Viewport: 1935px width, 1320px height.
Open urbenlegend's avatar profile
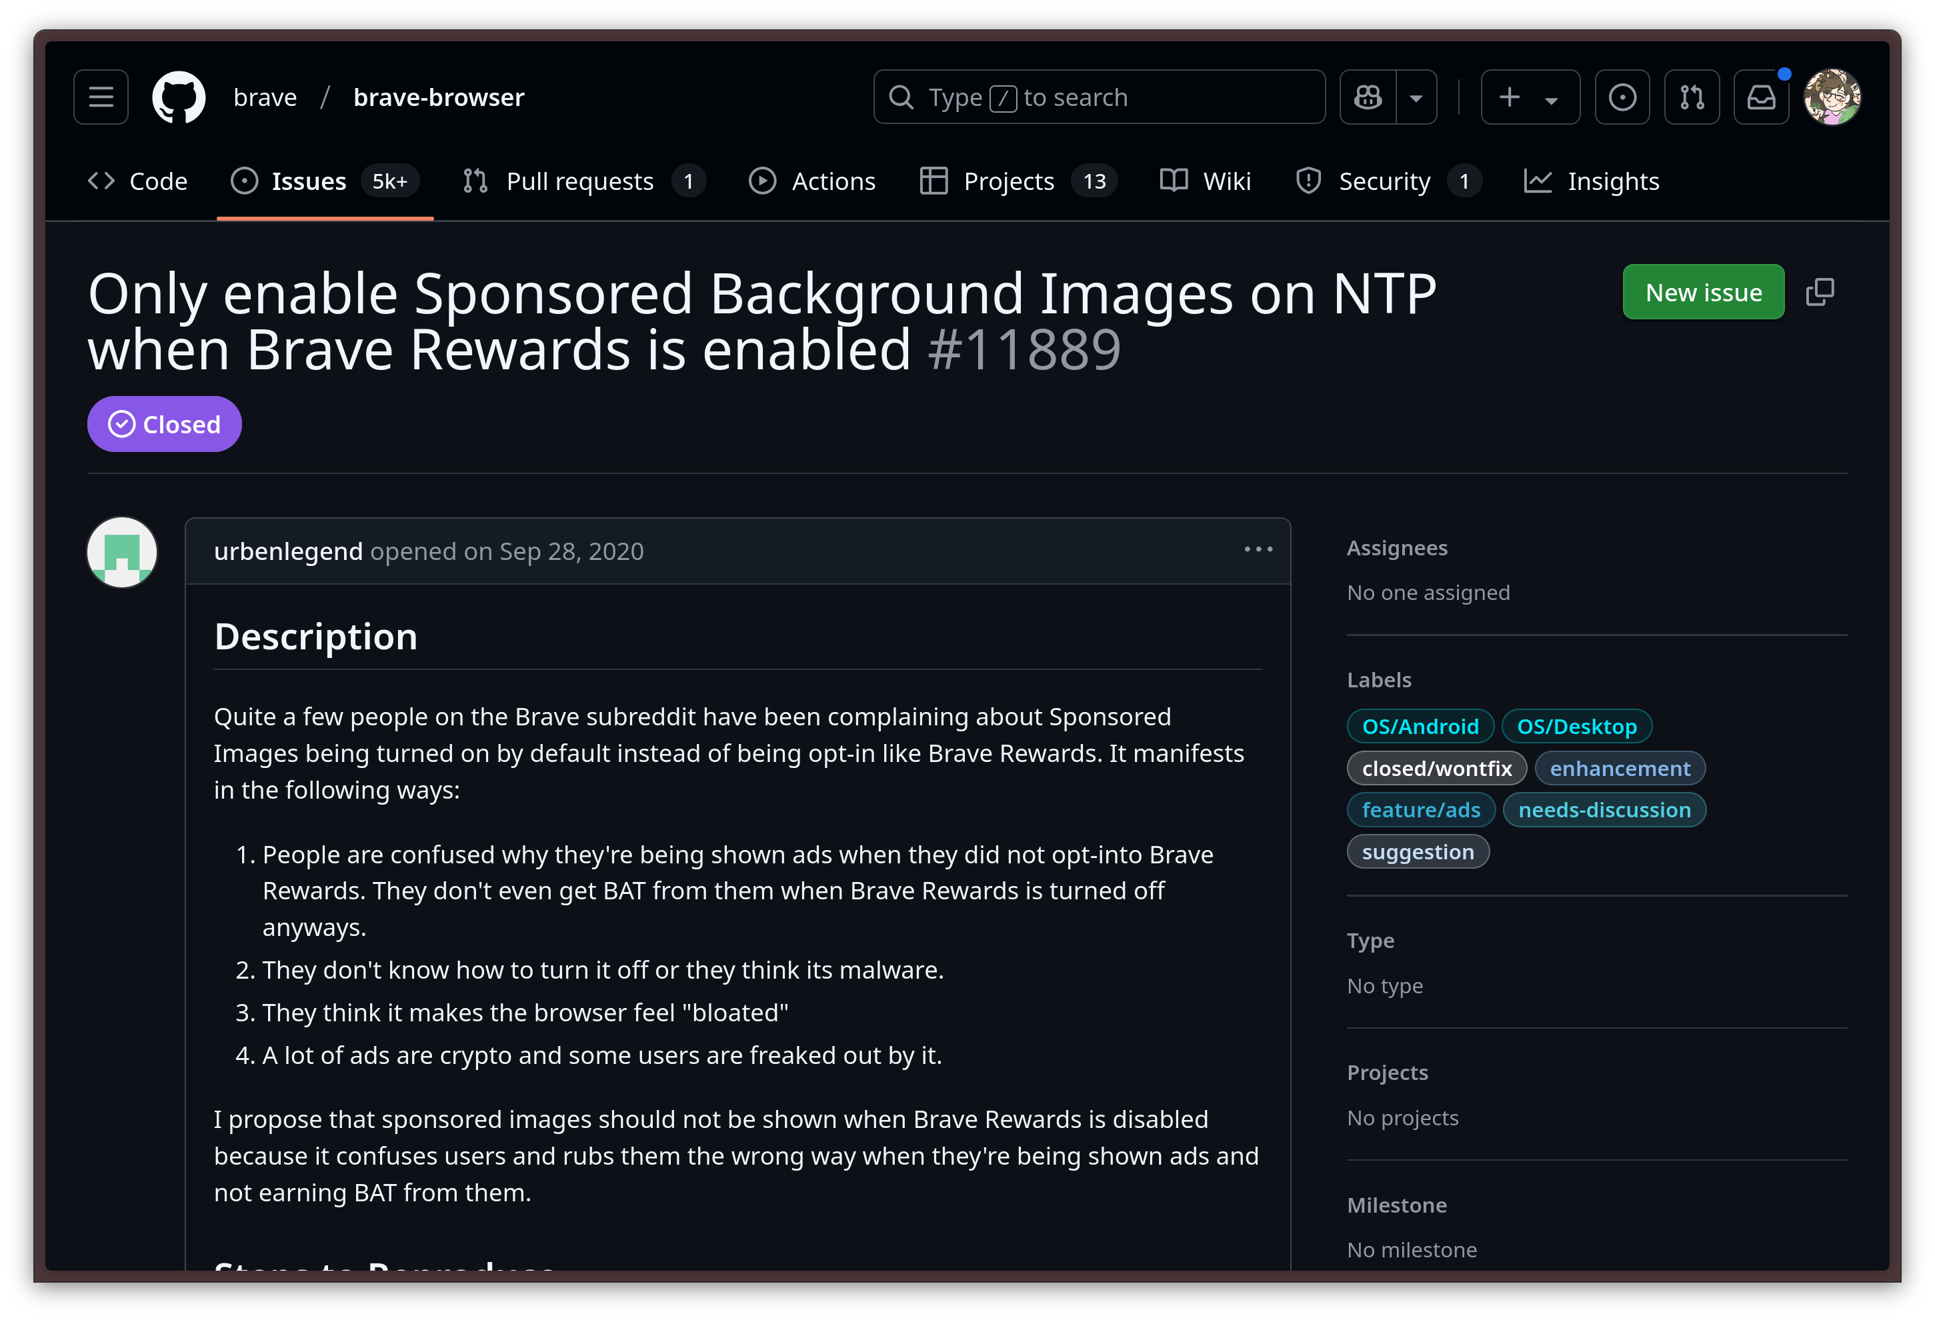click(x=123, y=553)
